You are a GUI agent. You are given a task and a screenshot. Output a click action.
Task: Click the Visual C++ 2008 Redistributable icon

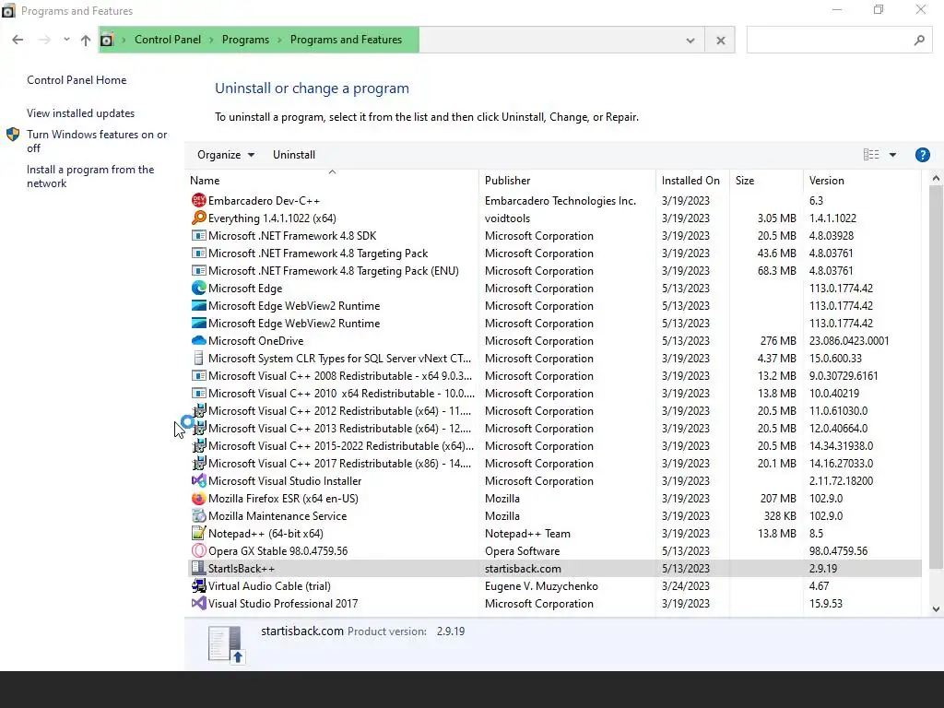pyautogui.click(x=199, y=375)
